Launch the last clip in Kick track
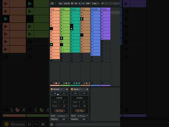 (x=51, y=58)
